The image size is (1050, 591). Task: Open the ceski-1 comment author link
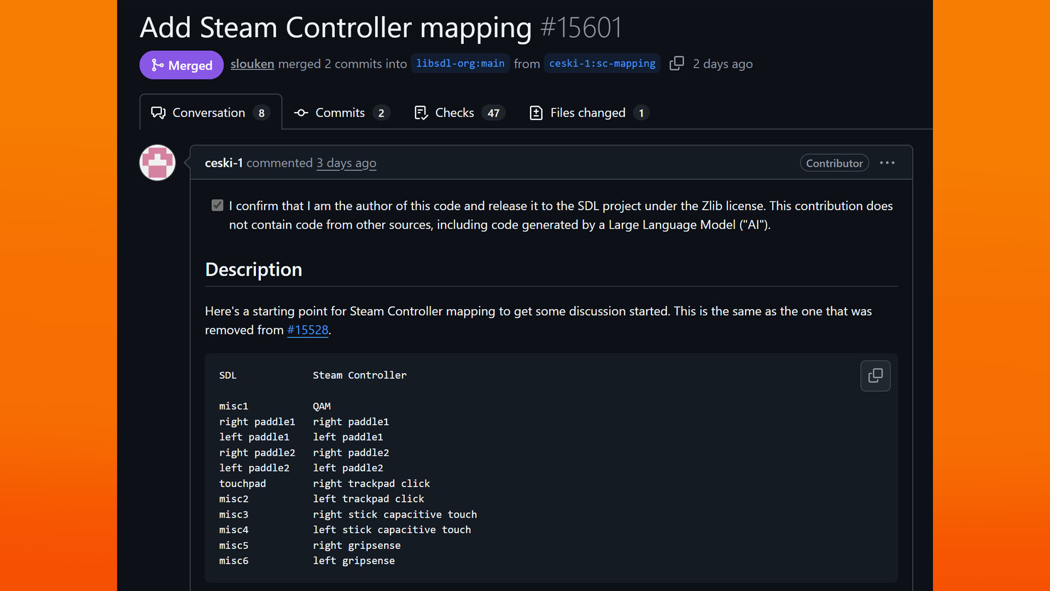[x=224, y=163]
